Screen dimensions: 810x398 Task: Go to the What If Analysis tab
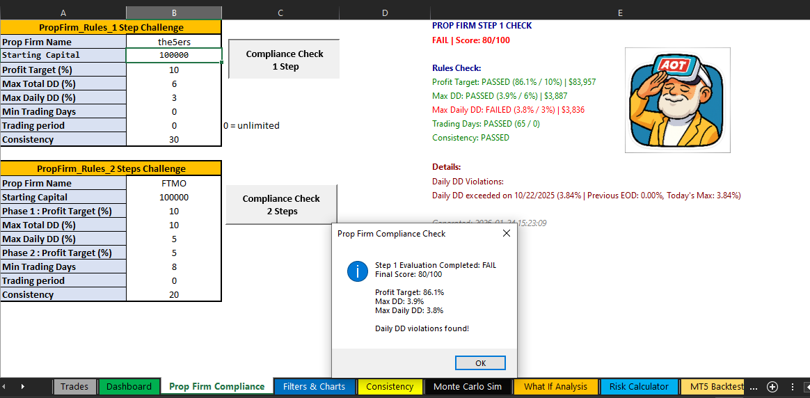click(555, 386)
